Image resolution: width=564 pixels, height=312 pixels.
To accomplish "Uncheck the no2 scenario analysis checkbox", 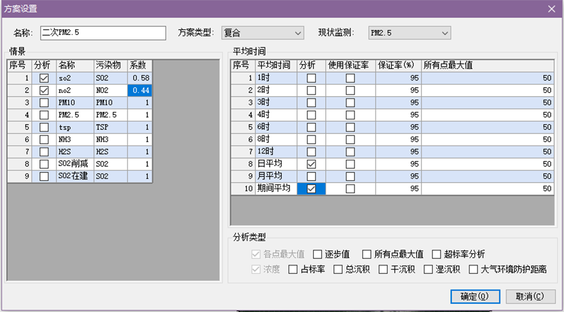I will click(44, 91).
